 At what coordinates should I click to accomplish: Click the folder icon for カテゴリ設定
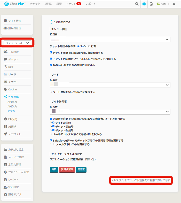[x=5, y=150]
